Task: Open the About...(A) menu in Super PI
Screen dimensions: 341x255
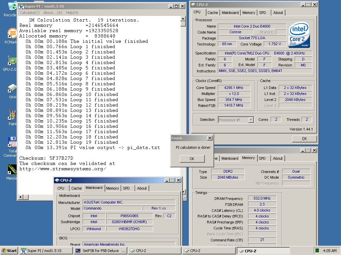Action: [x=53, y=13]
